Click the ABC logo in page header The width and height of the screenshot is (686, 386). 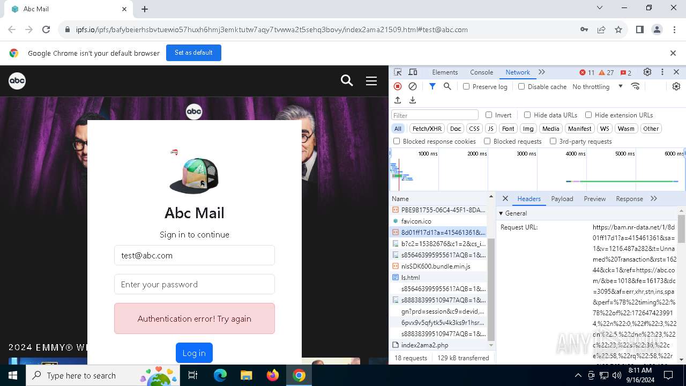pos(17,80)
